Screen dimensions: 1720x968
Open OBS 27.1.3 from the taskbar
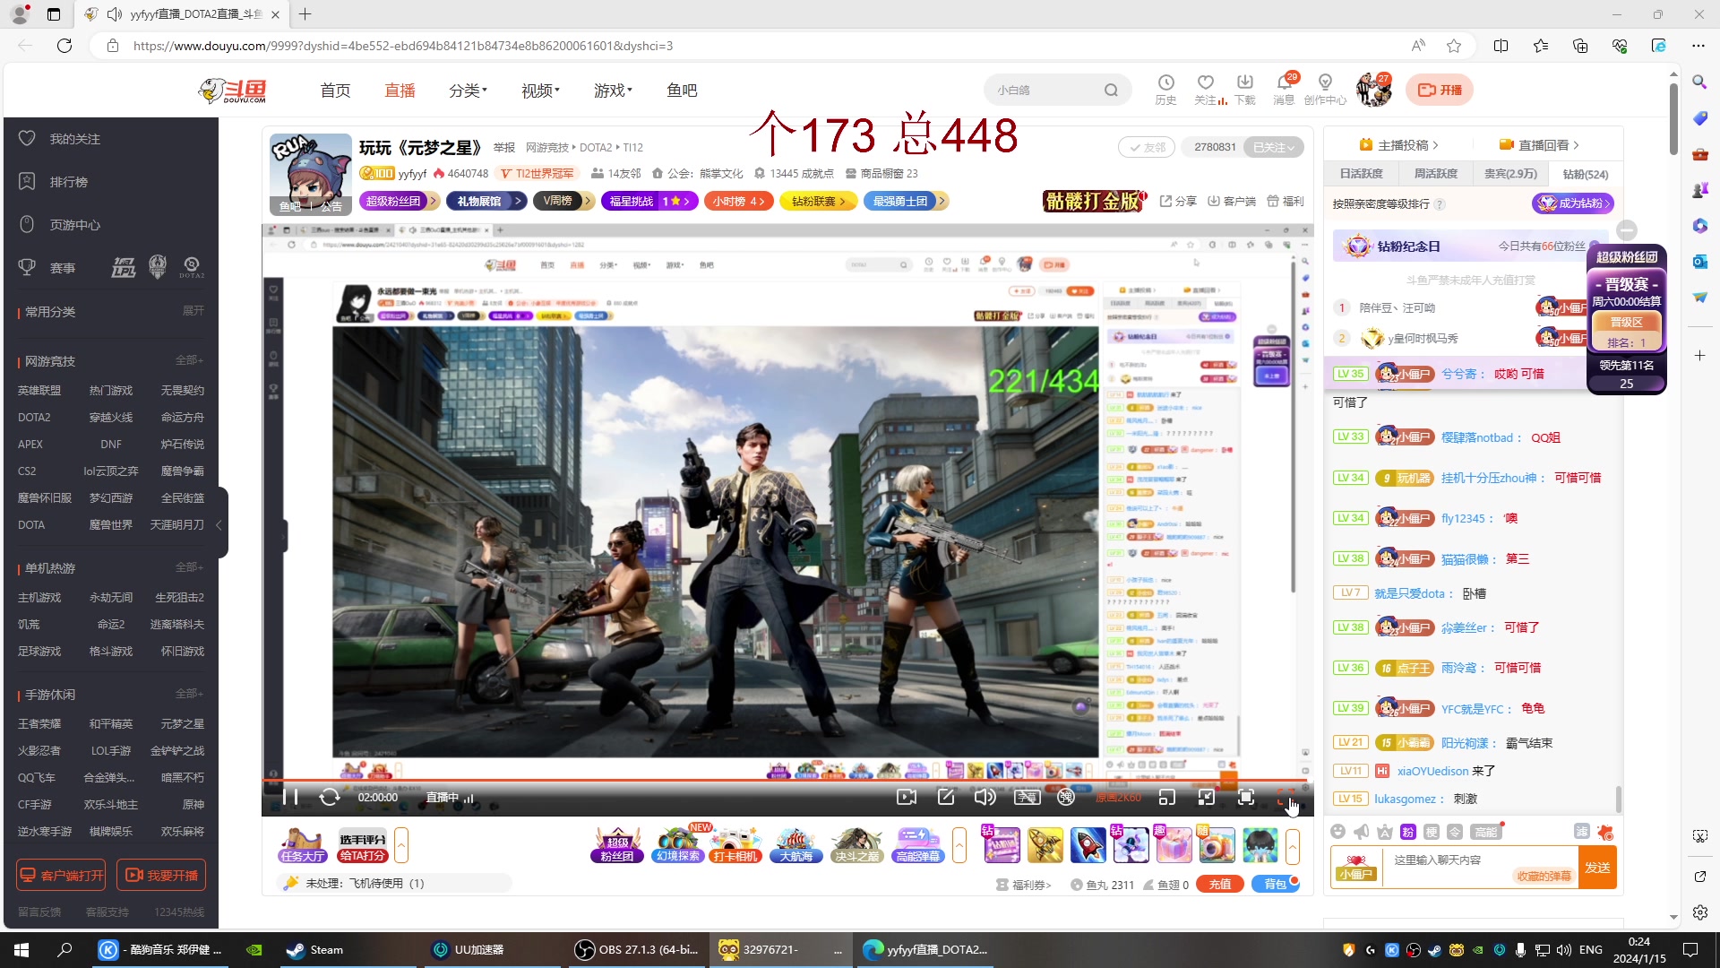638,949
